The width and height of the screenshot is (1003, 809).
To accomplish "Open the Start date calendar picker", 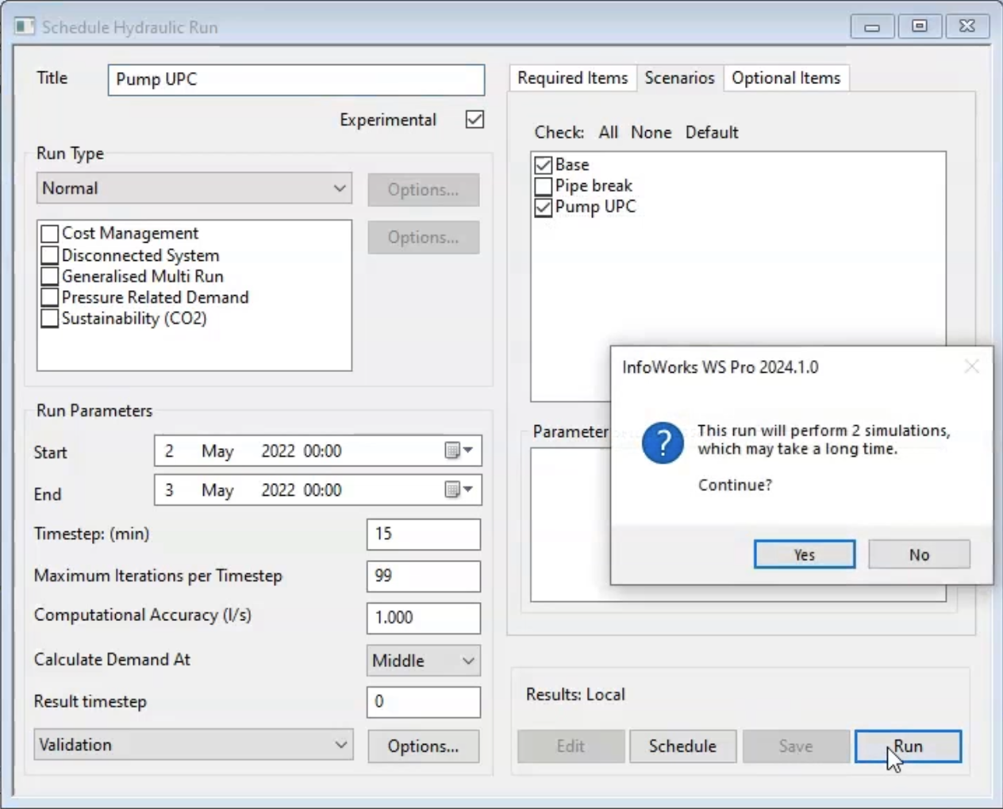I will [459, 451].
